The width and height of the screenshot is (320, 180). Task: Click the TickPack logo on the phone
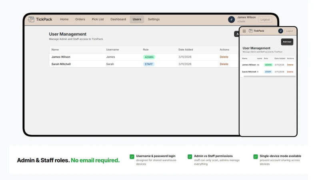pos(256,31)
